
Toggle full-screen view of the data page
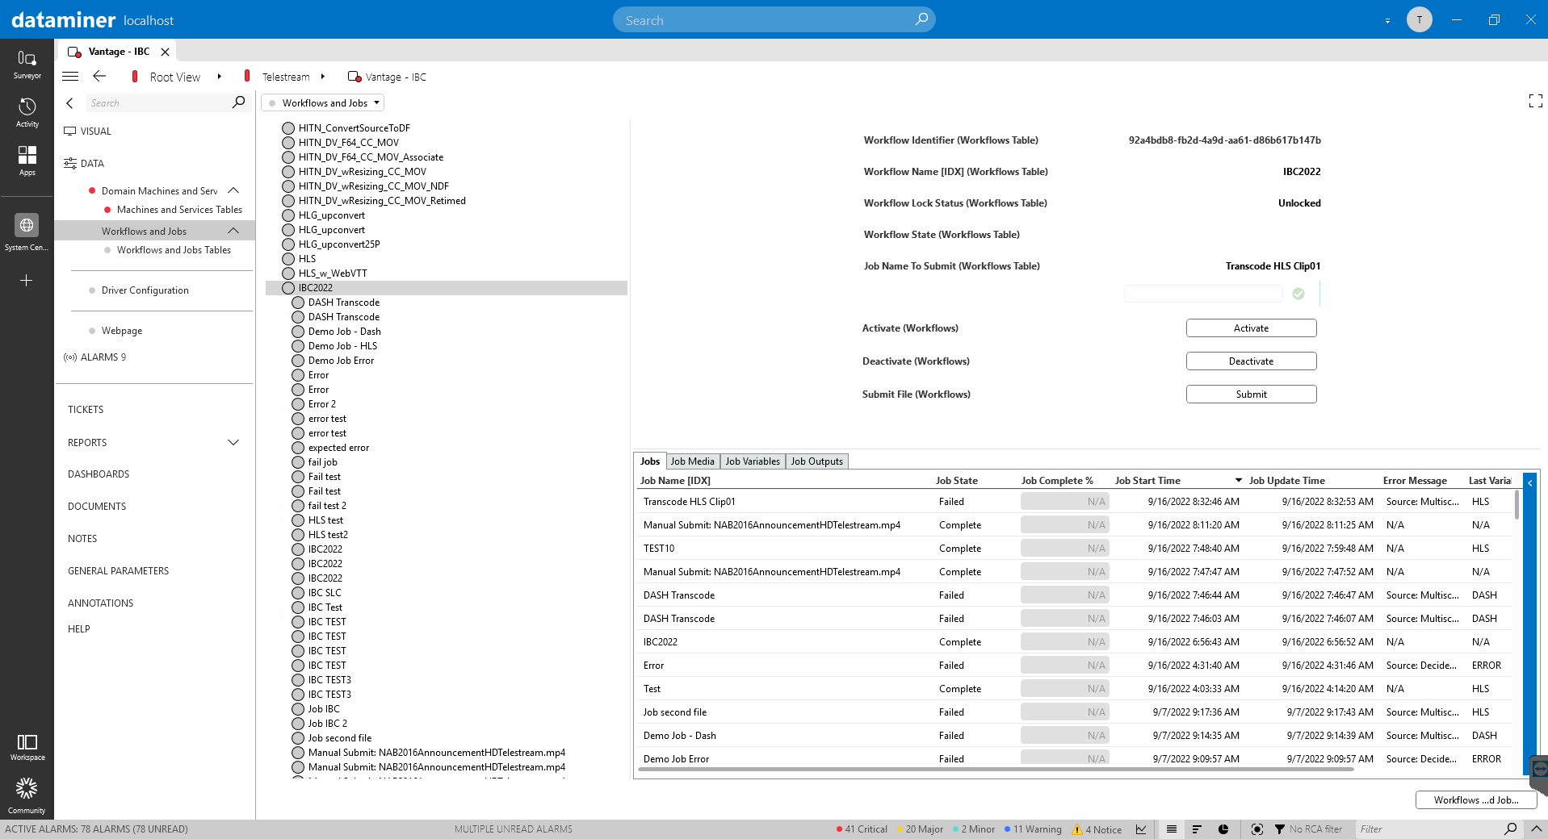coord(1535,101)
